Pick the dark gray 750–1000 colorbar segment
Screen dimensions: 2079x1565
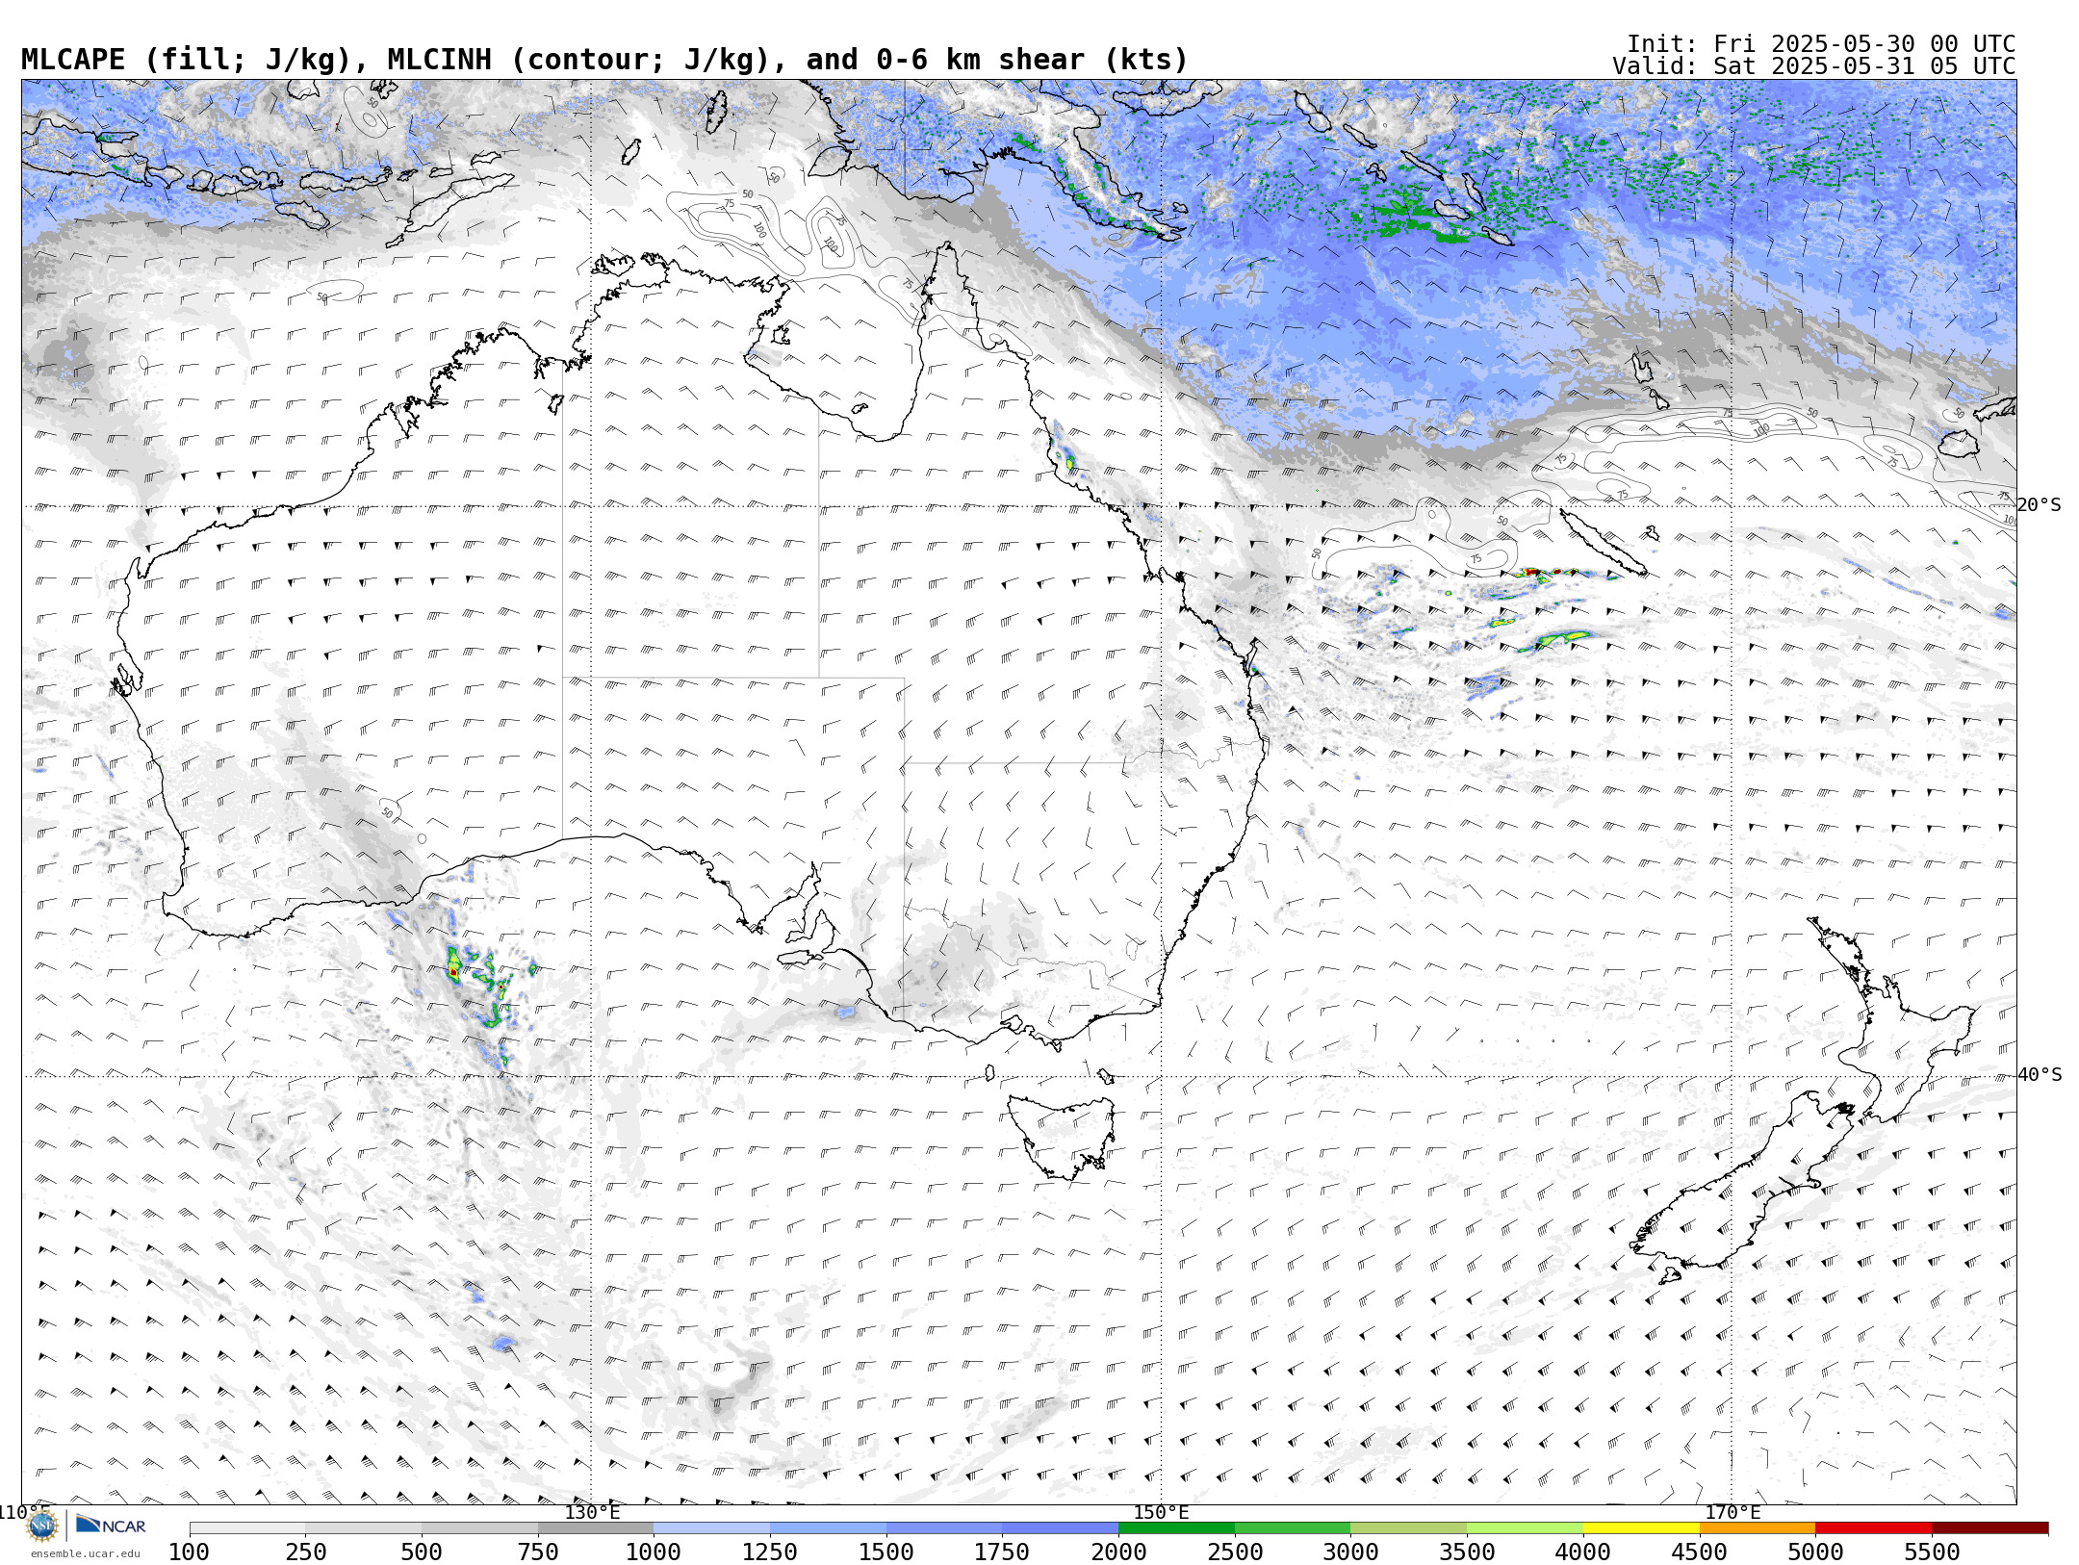click(x=596, y=1528)
